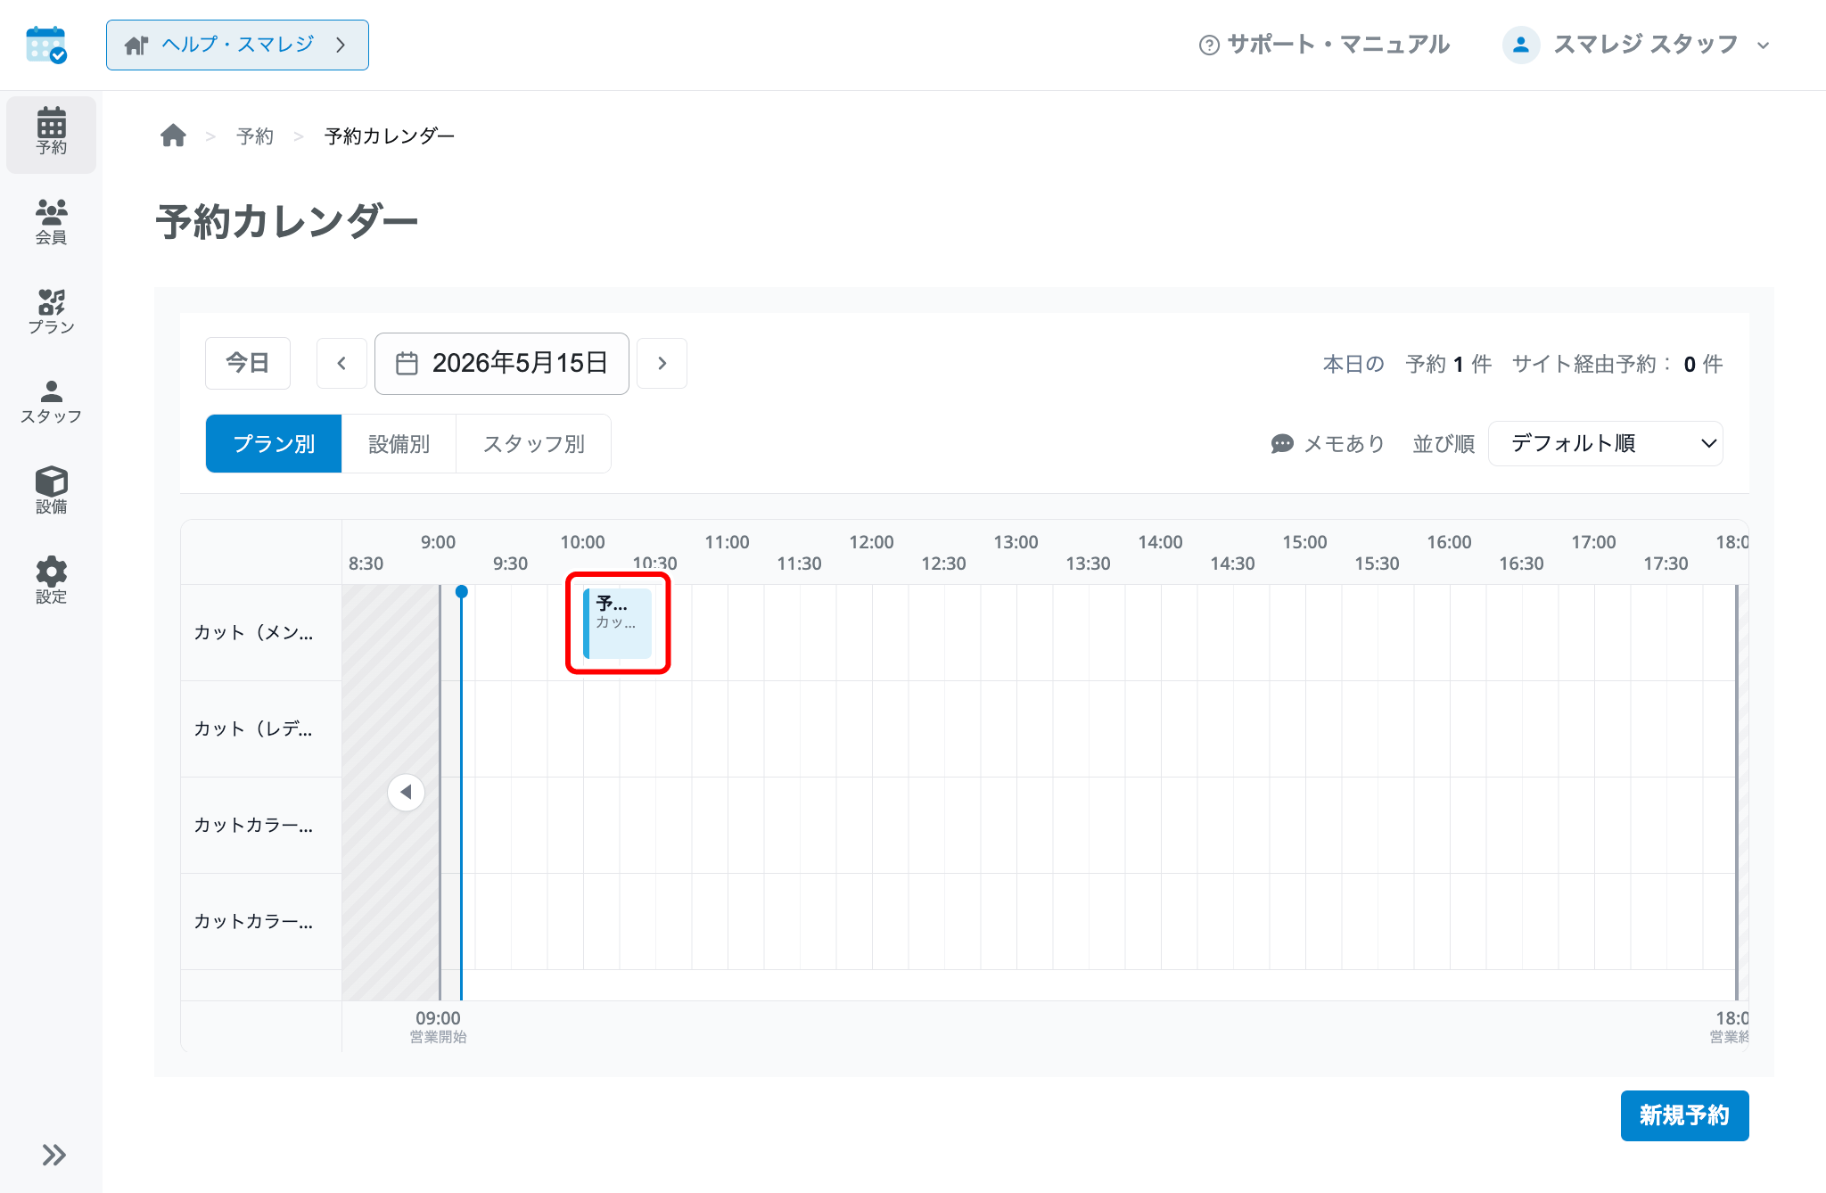The width and height of the screenshot is (1826, 1193).
Task: Click the home icon in breadcrumb
Action: (x=173, y=136)
